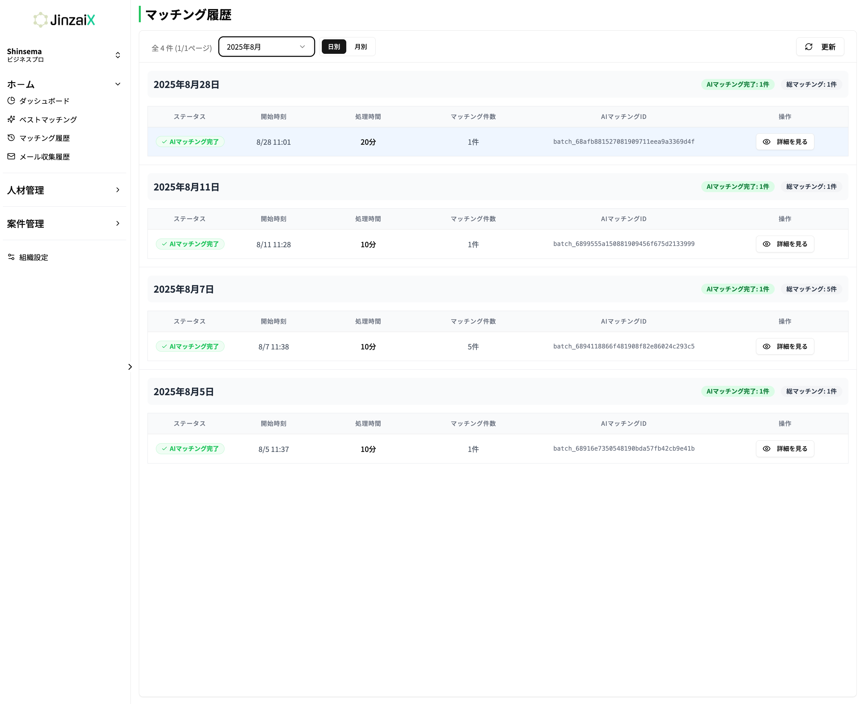Switch to 日別 view

[x=333, y=47]
